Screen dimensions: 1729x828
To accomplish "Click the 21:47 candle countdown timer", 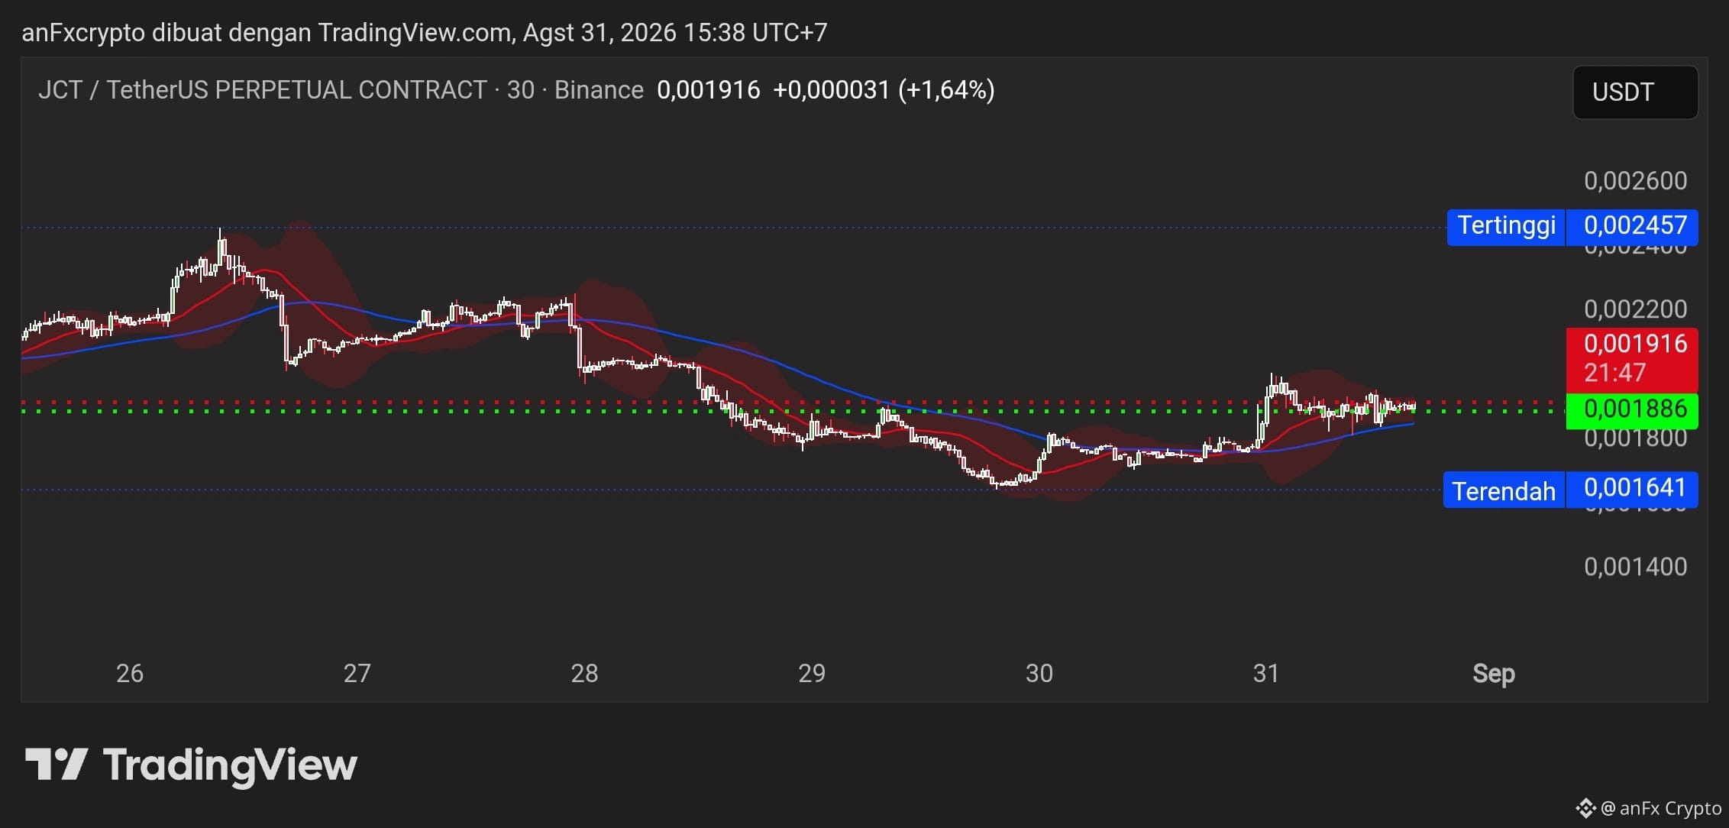I will tap(1614, 373).
